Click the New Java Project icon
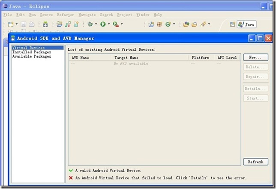 [x=151, y=24]
